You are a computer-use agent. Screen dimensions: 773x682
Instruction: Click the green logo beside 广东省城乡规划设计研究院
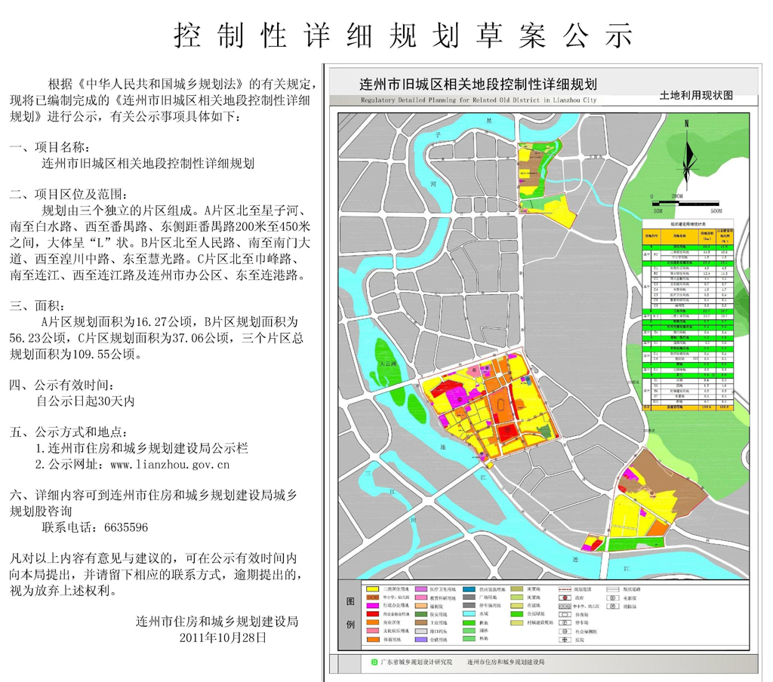tap(374, 662)
